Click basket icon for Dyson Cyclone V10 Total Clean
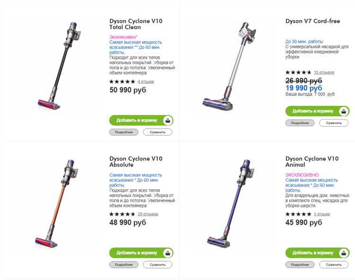 pos(168,120)
